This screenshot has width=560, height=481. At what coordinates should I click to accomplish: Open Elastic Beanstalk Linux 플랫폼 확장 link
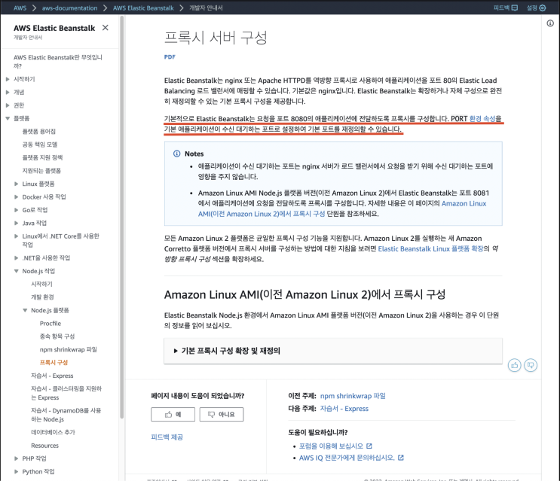coord(430,249)
